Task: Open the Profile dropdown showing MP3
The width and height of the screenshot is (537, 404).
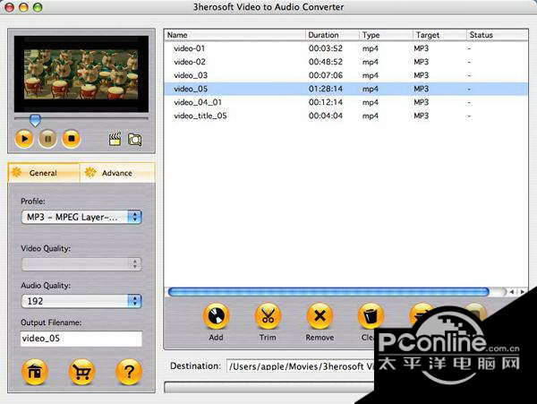Action: click(81, 217)
